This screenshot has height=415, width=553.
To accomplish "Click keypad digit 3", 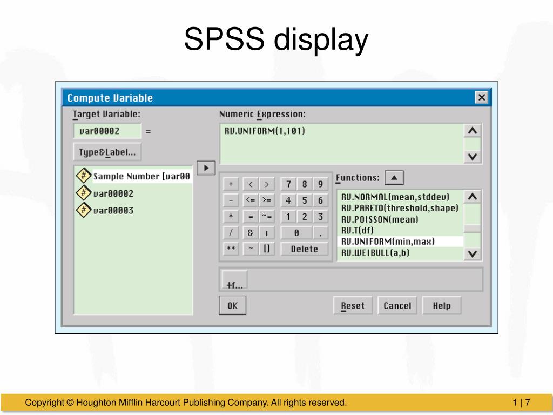I will click(x=320, y=216).
